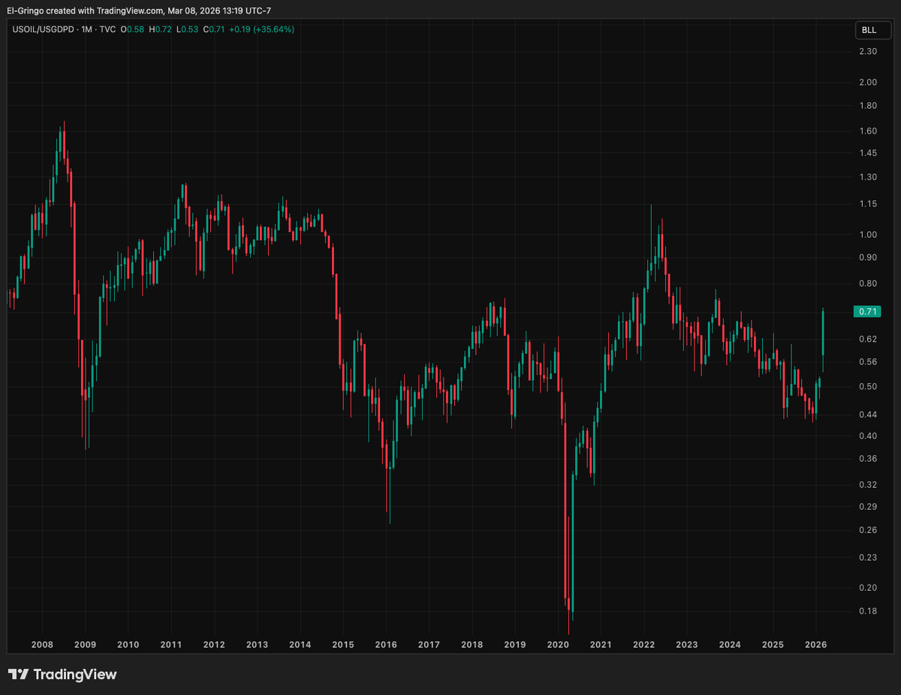Click the 1.80 price axis label
The image size is (901, 695).
(x=869, y=106)
